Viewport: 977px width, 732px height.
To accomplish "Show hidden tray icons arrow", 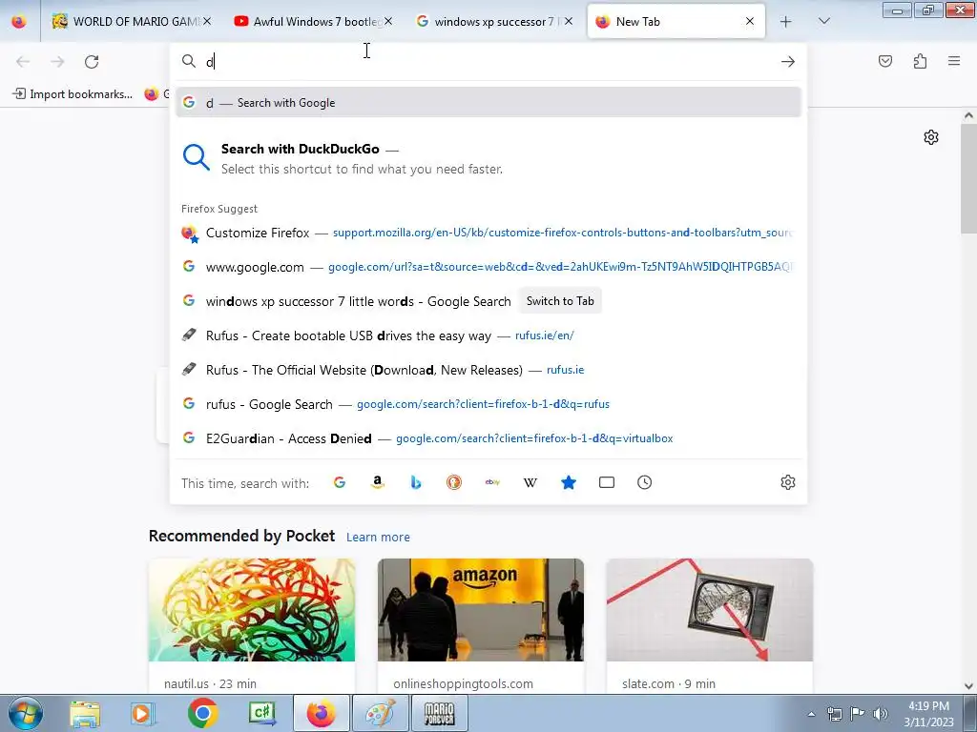I will (x=811, y=715).
